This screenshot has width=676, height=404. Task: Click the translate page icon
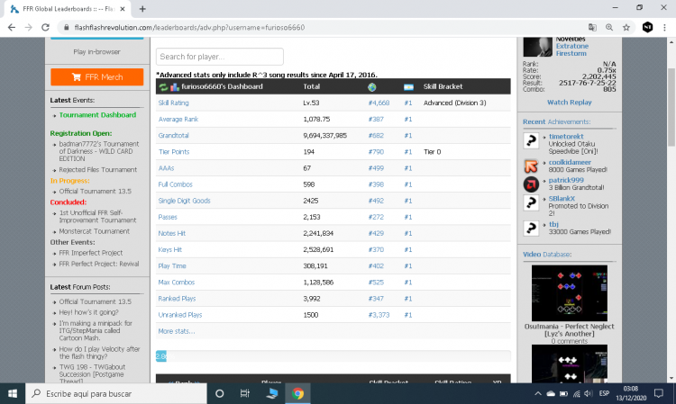[592, 27]
